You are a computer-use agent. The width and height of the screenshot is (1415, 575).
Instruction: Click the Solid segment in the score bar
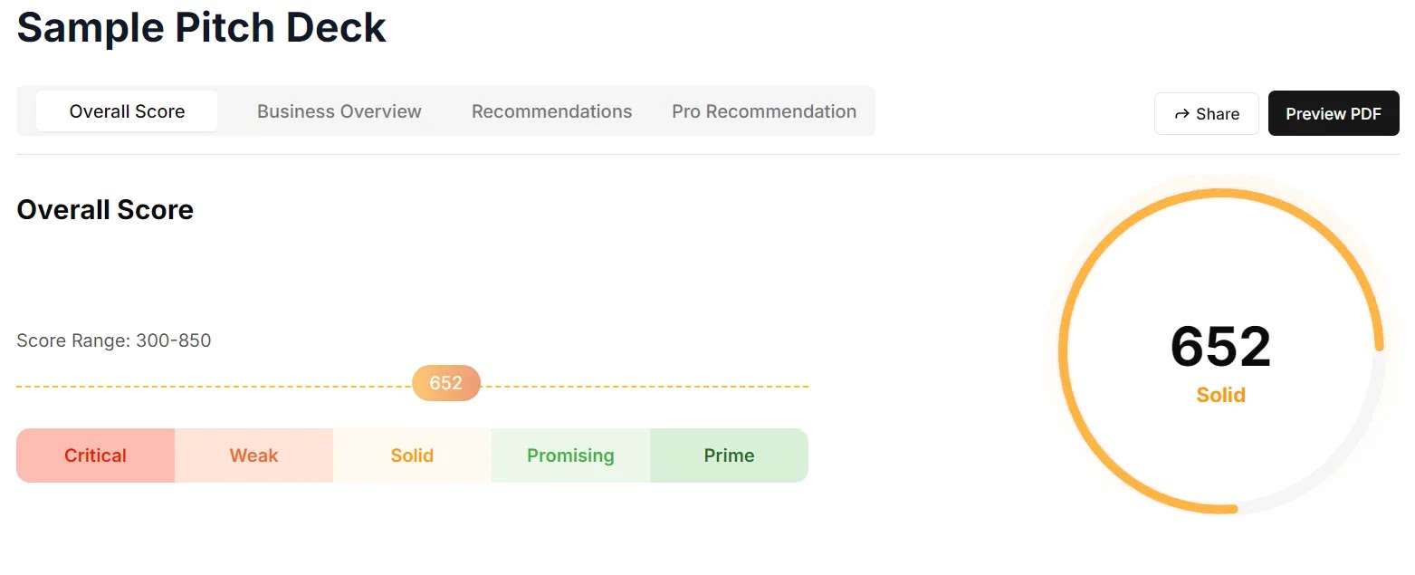tap(412, 455)
